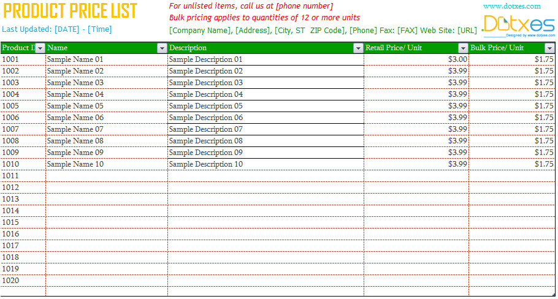Select bulk price $1.75 for product 1001

pos(512,59)
